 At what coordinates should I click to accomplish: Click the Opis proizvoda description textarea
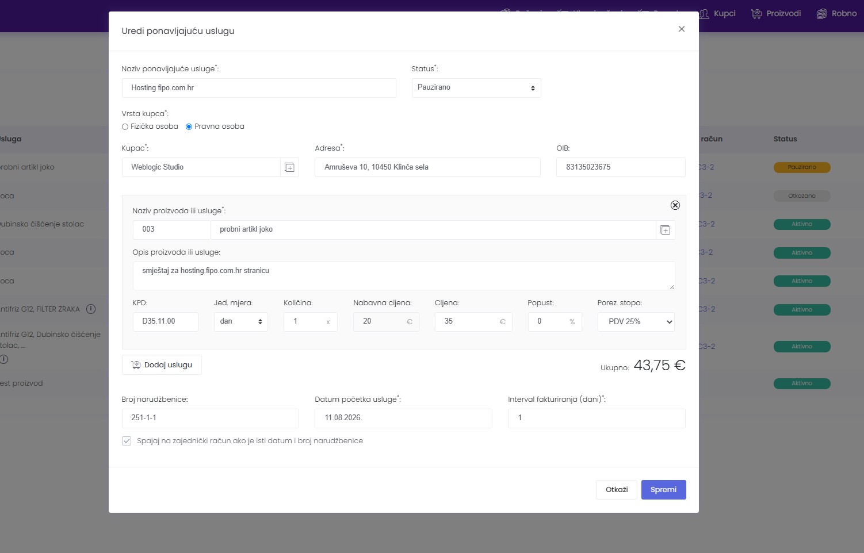pyautogui.click(x=404, y=276)
